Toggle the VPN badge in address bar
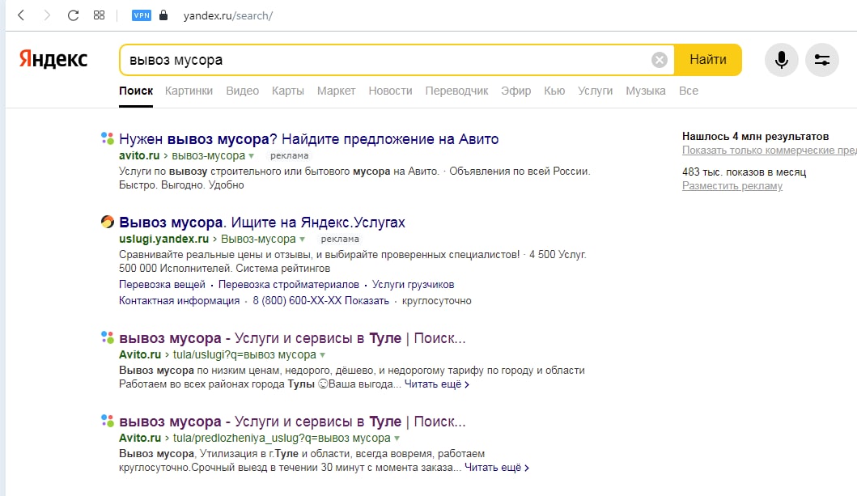This screenshot has height=496, width=857. pyautogui.click(x=142, y=15)
